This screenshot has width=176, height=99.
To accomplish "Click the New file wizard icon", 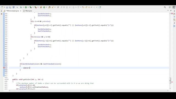I will (2, 7).
